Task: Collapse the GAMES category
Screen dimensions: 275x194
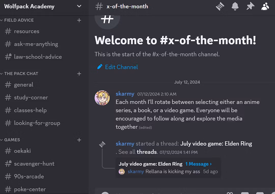Action: click(12, 140)
